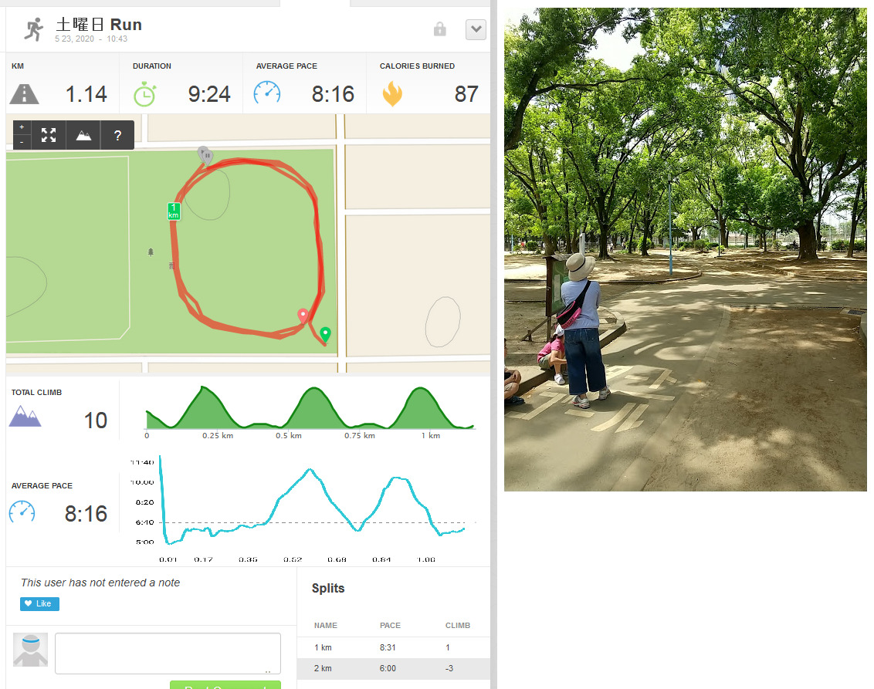The width and height of the screenshot is (874, 689).
Task: Open the park photo thumbnail
Action: (x=685, y=249)
